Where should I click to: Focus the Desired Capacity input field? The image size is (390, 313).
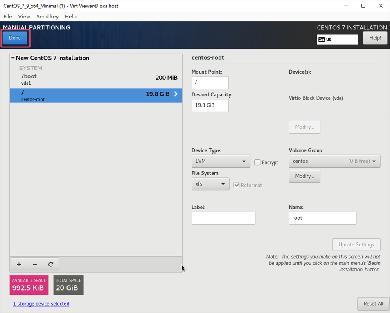point(210,105)
